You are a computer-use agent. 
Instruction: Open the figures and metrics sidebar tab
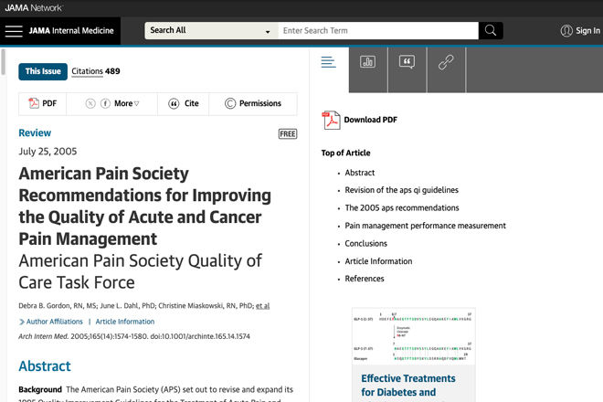368,62
